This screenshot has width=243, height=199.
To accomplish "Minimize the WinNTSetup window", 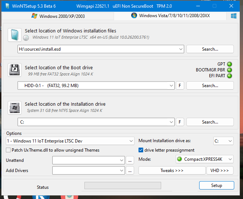I will tap(198, 6).
